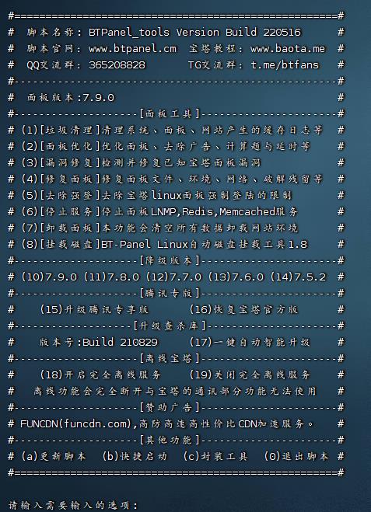Click (15) 升级腾讯专享版 option
This screenshot has height=512, width=371.
94,309
